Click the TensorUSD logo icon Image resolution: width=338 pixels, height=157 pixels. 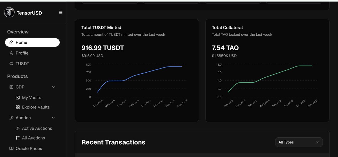[9, 12]
